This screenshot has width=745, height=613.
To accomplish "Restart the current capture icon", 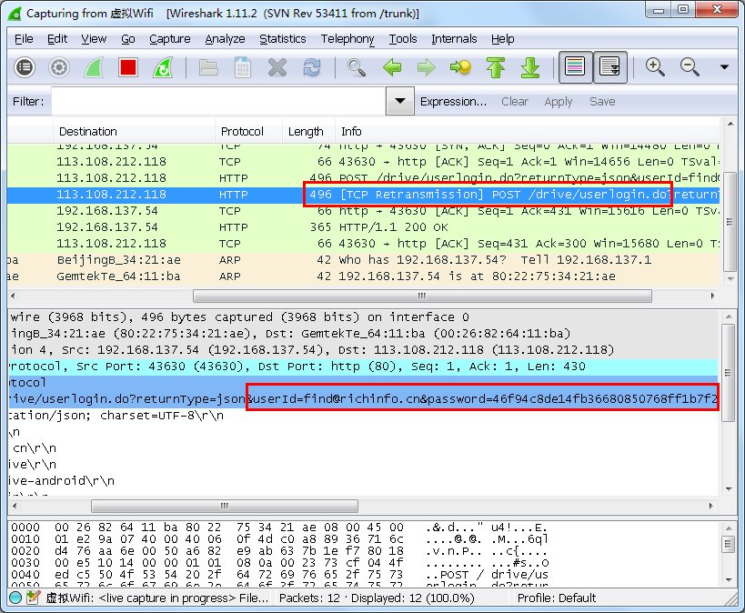I will [x=163, y=67].
